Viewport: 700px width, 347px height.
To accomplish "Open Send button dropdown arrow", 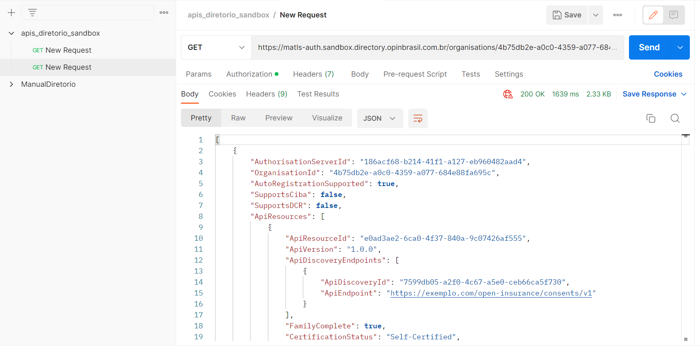I will [680, 47].
